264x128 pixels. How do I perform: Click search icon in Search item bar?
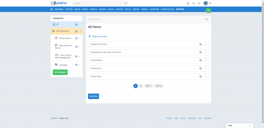tap(207, 19)
